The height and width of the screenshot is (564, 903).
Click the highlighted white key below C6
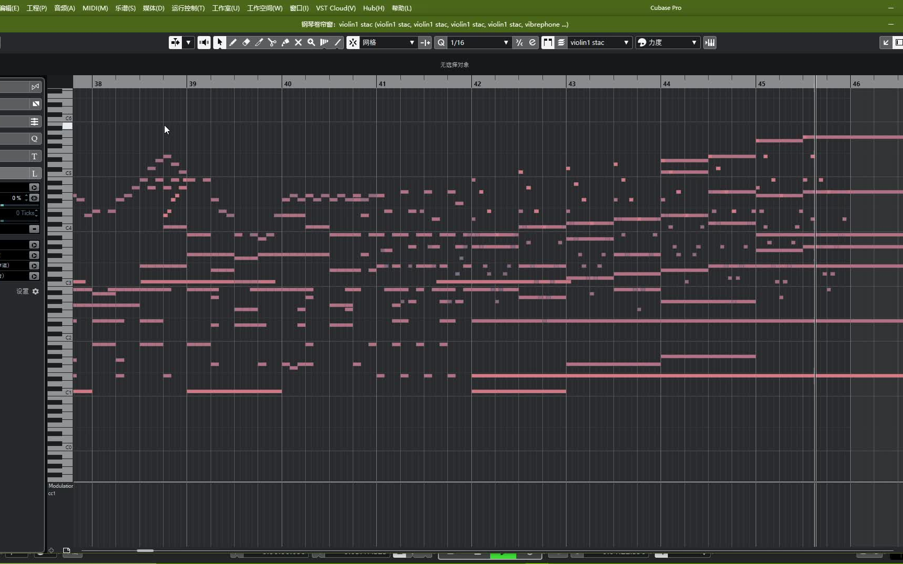point(67,126)
